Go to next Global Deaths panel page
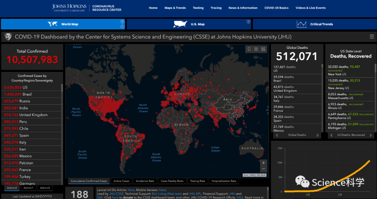The image size is (377, 199). [318, 135]
